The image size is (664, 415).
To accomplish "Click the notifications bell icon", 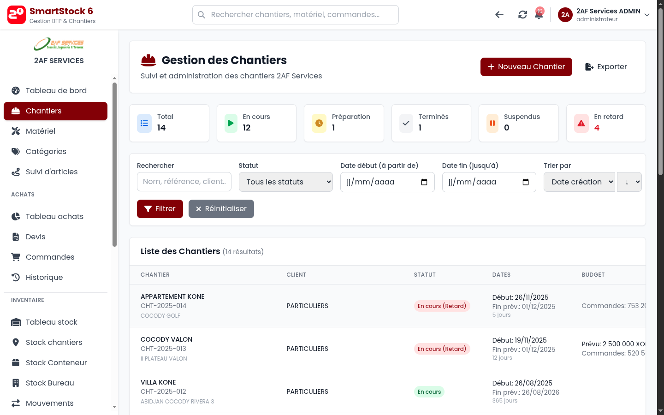I will click(x=539, y=15).
